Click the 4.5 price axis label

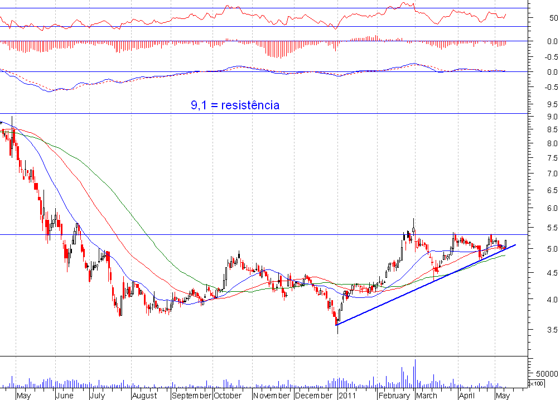pyautogui.click(x=552, y=273)
